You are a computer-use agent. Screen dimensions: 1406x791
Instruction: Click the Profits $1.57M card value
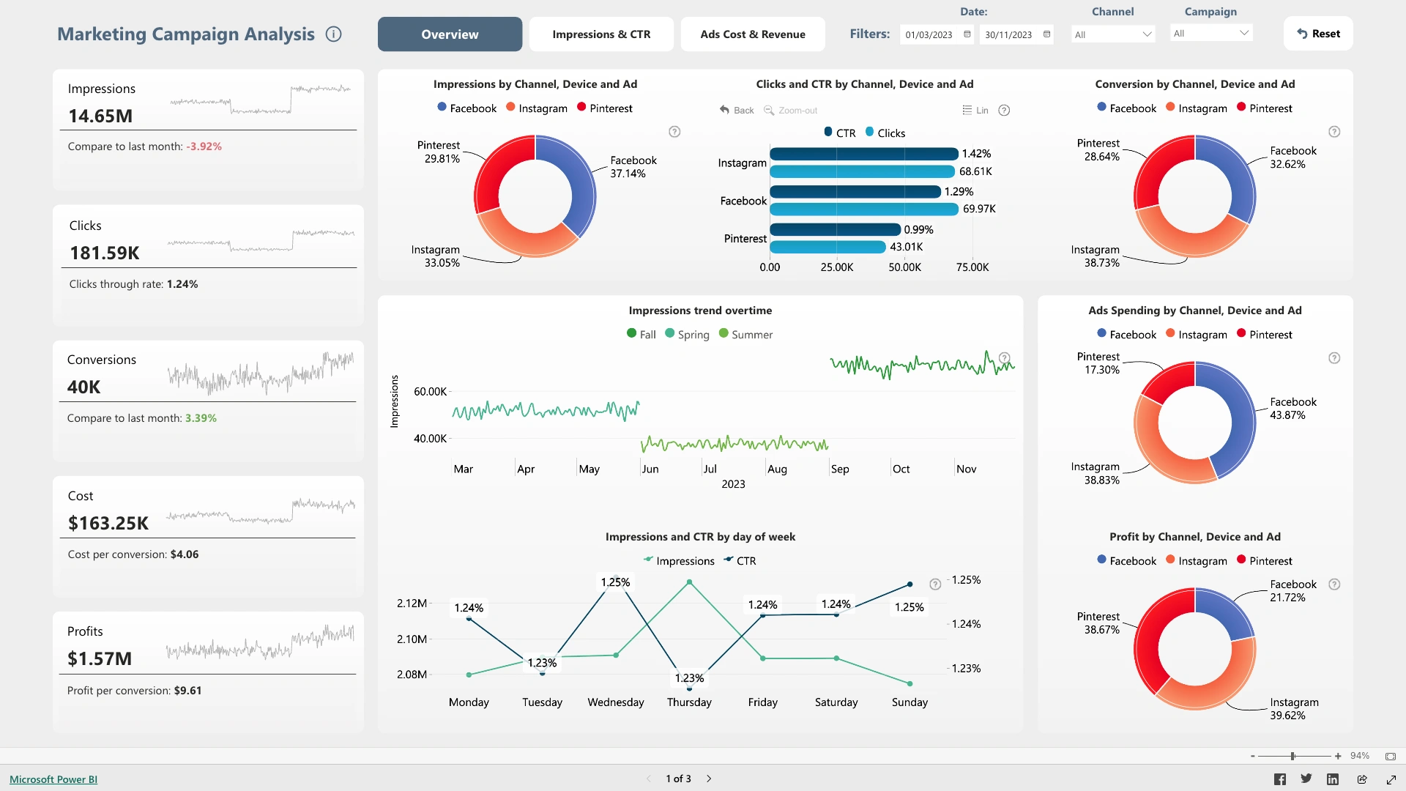[100, 658]
